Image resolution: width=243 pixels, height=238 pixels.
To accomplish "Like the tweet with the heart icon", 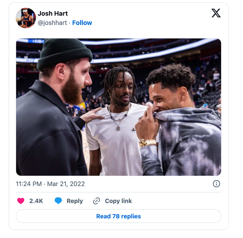I will pos(21,201).
